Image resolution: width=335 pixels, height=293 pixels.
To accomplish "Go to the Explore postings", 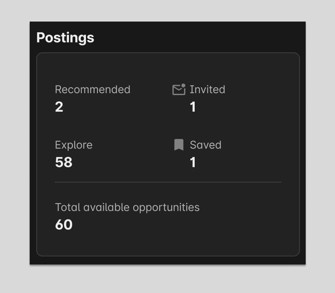I will [x=74, y=145].
